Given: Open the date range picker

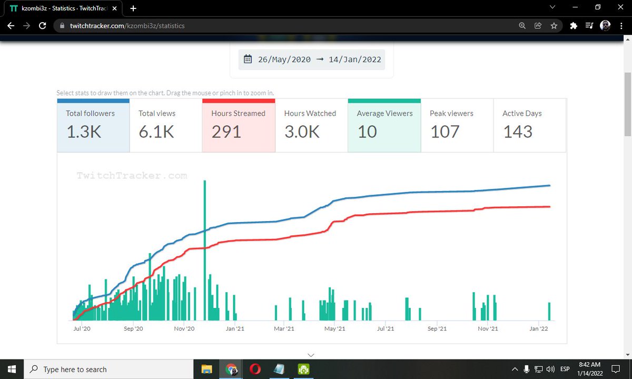Looking at the screenshot, I should tap(312, 59).
